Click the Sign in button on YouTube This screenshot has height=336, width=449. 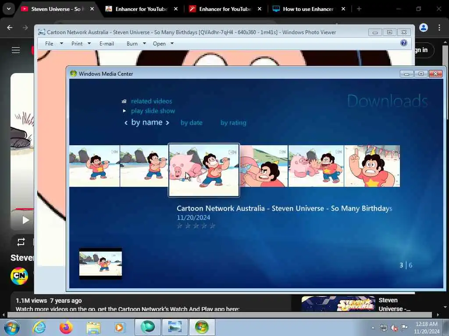[x=424, y=50]
